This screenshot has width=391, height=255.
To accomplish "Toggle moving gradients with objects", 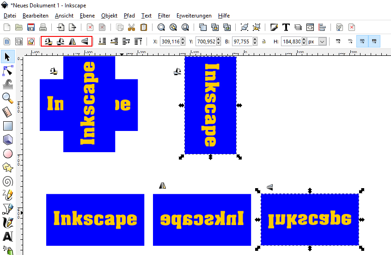I will [x=362, y=42].
